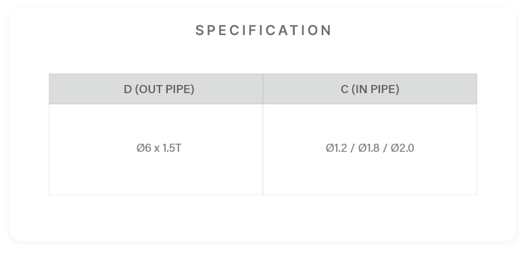
Task: Click the x in Ø6 x 1.5T
Action: 157,149
